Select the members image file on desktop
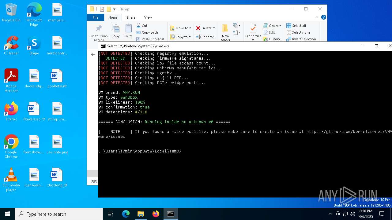 pos(57,13)
